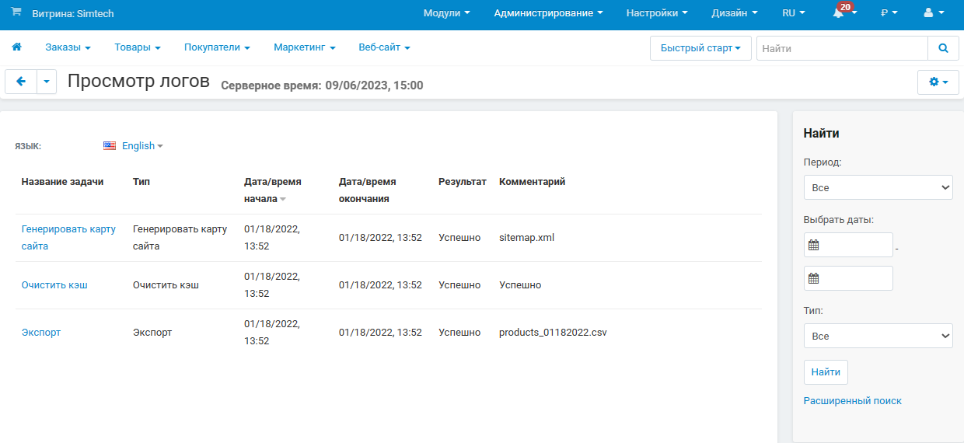Viewport: 964px width, 443px height.
Task: Click Успешно comment in Очистить кэш row
Action: pyautogui.click(x=520, y=285)
